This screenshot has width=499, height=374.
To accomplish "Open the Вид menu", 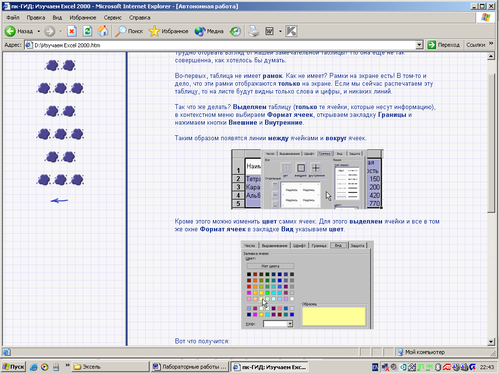I will pyautogui.click(x=58, y=18).
